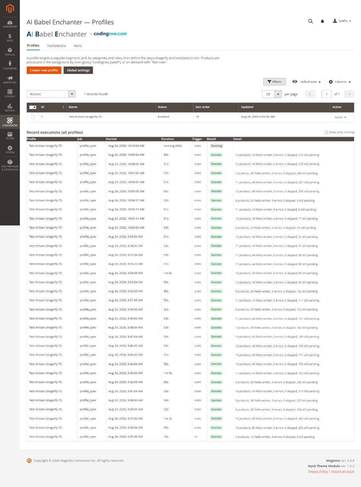Click the page number input field
Image resolution: width=361 pixels, height=487 pixels.
326,94
